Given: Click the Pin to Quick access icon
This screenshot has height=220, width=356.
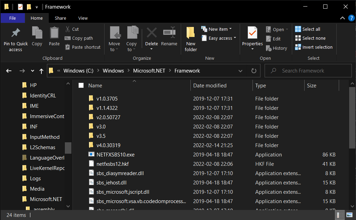Looking at the screenshot, I should 16,33.
